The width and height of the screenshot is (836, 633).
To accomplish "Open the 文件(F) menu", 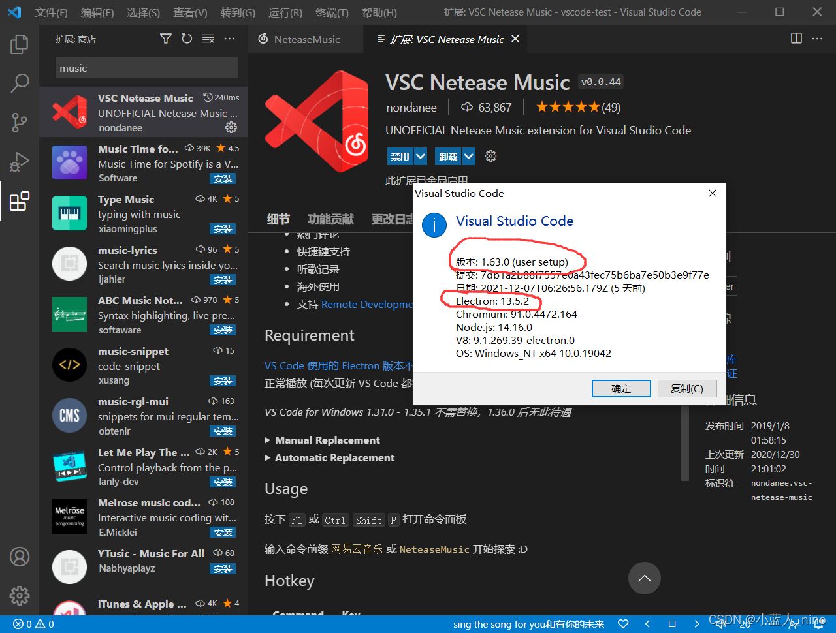I will 51,12.
